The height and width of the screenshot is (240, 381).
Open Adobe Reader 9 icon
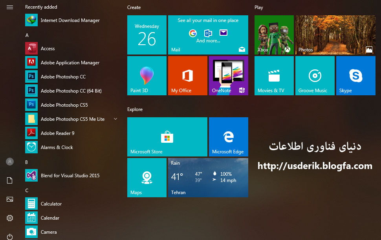(31, 133)
